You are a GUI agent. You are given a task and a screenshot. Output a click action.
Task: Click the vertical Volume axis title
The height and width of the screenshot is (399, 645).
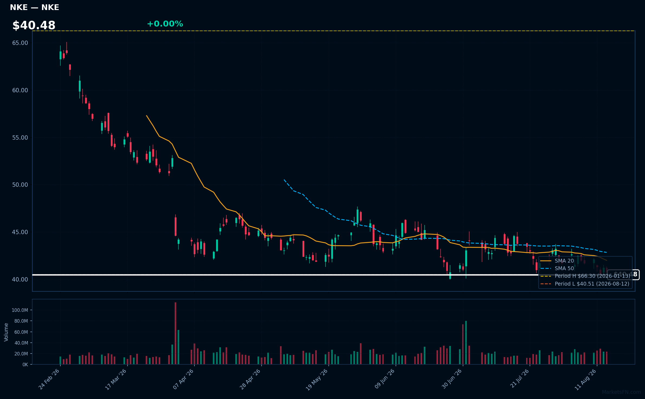point(6,332)
